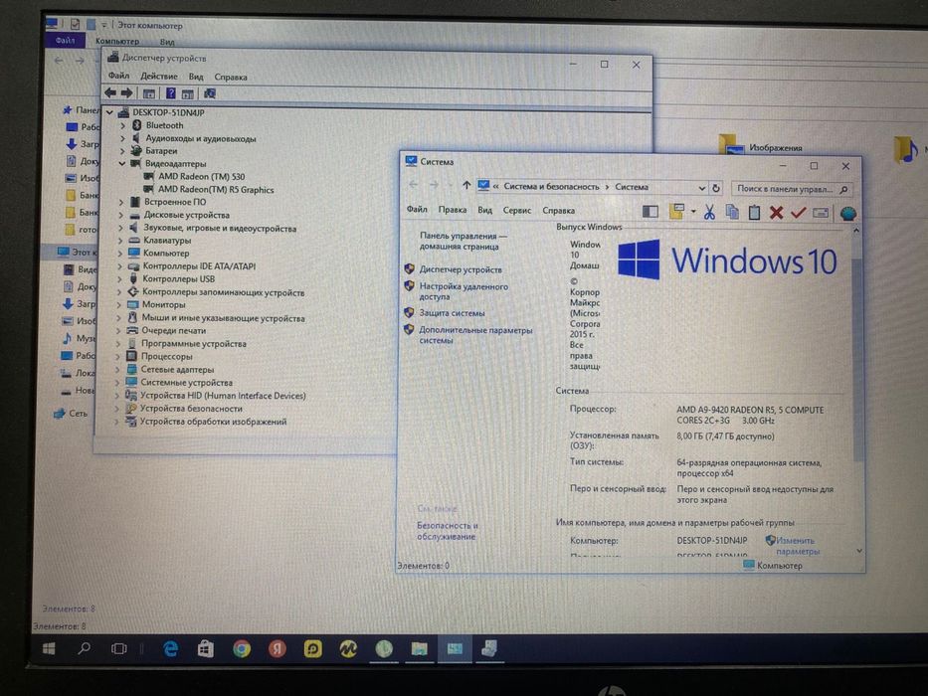Open Действие menu in Device Manager
This screenshot has width=928, height=696.
click(x=158, y=77)
